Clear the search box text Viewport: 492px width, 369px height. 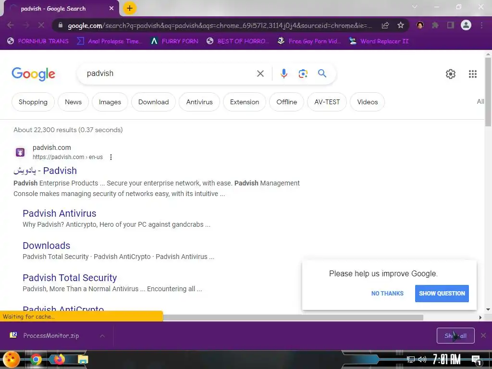tap(260, 74)
